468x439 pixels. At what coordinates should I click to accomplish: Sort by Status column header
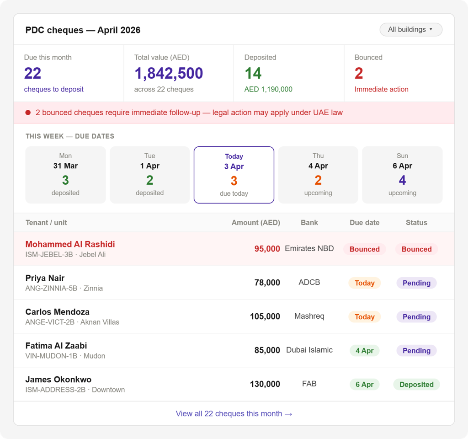pyautogui.click(x=416, y=223)
